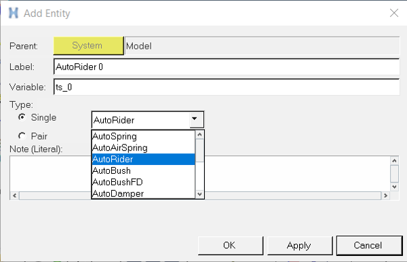Viewport: 407px width, 262px height.
Task: Click the Apply button
Action: (300, 246)
